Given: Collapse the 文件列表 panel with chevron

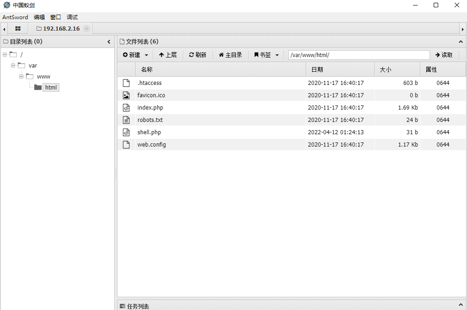Looking at the screenshot, I should [x=461, y=42].
